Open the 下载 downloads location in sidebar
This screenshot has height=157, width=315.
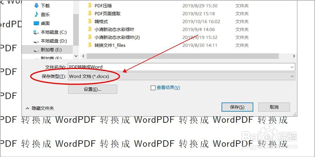tap(45, 6)
